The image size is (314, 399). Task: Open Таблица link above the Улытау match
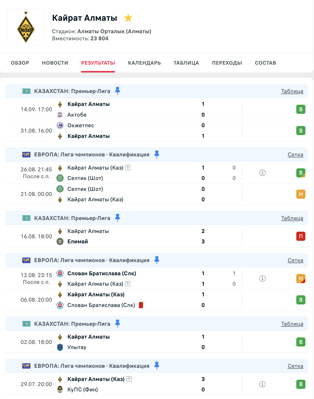pyautogui.click(x=292, y=324)
